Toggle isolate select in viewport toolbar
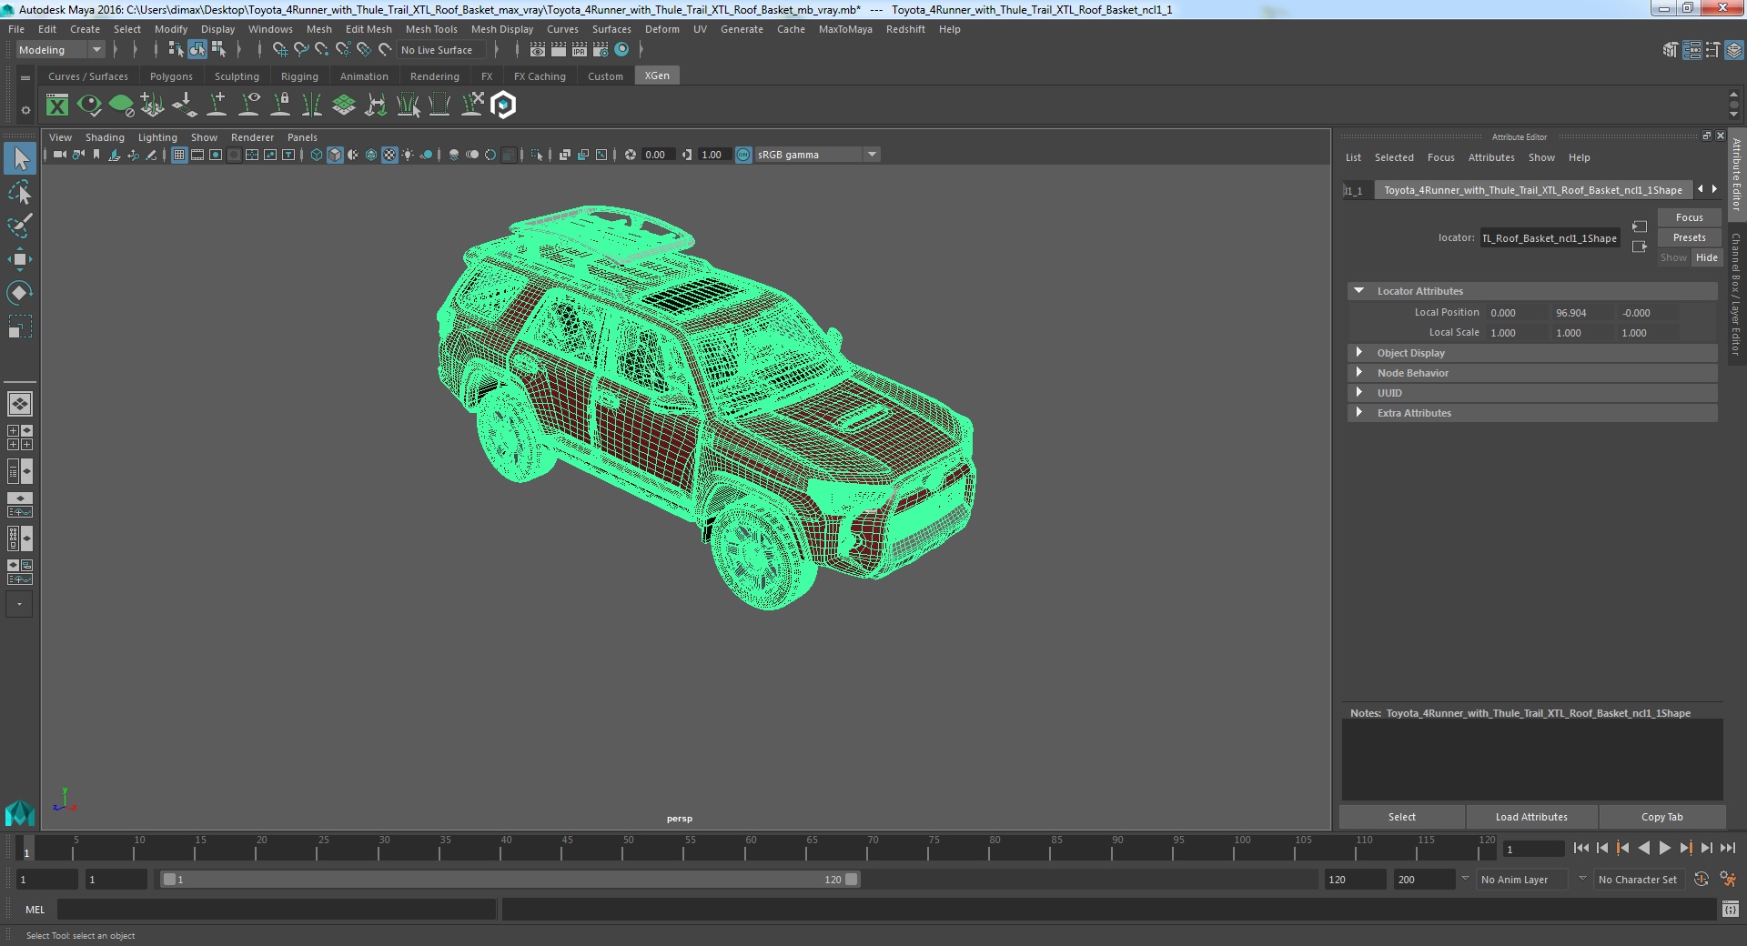The image size is (1747, 946). point(536,155)
